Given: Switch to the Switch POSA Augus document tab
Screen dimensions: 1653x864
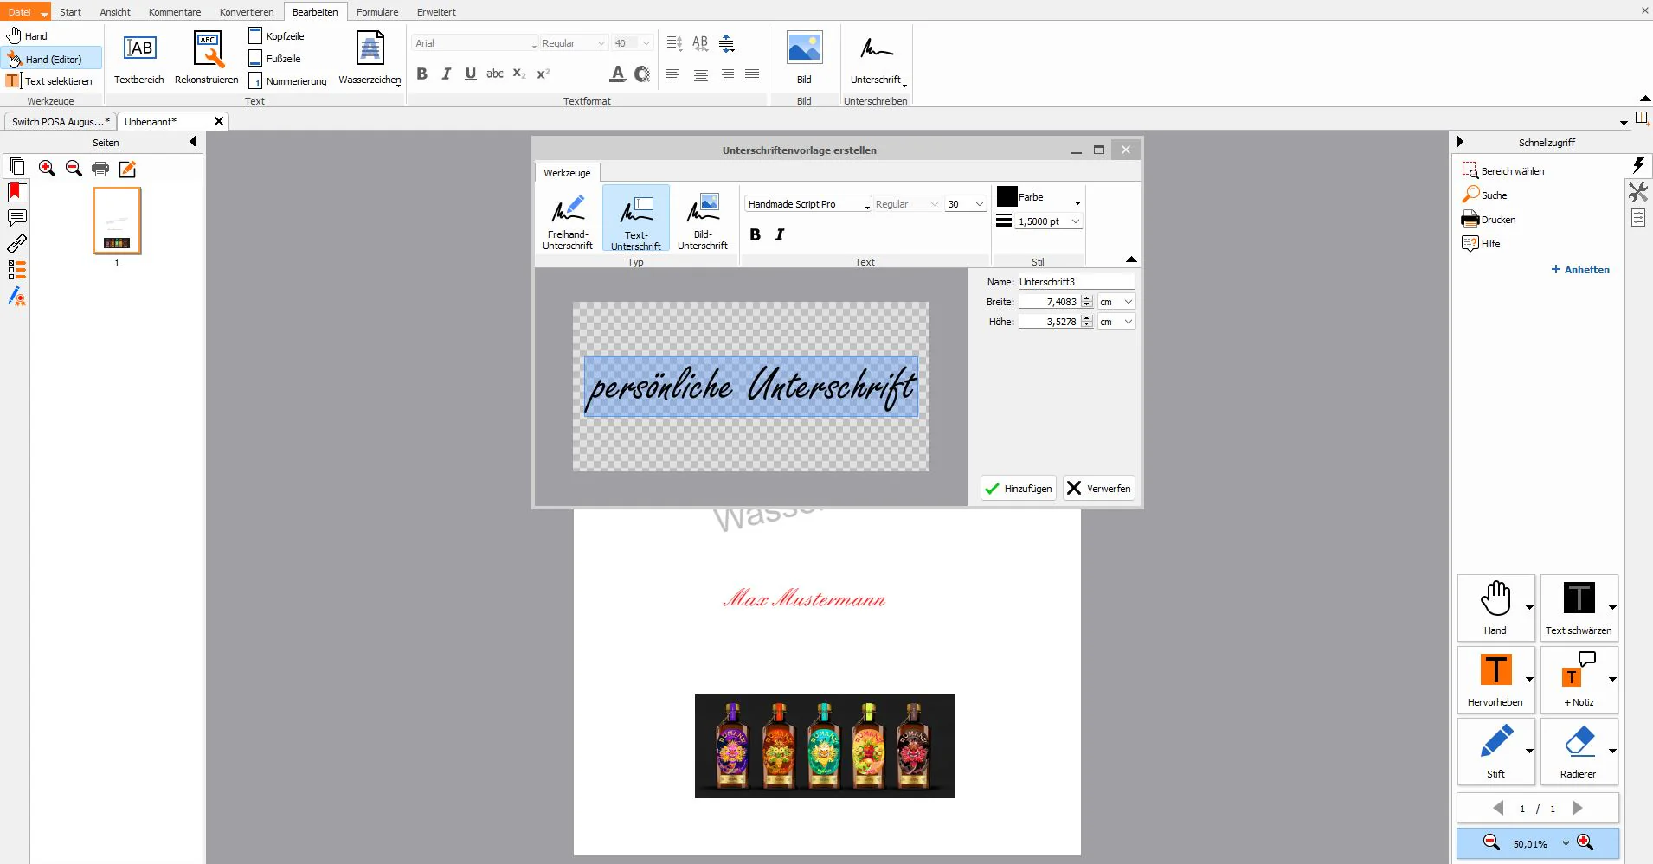Looking at the screenshot, I should (x=60, y=122).
